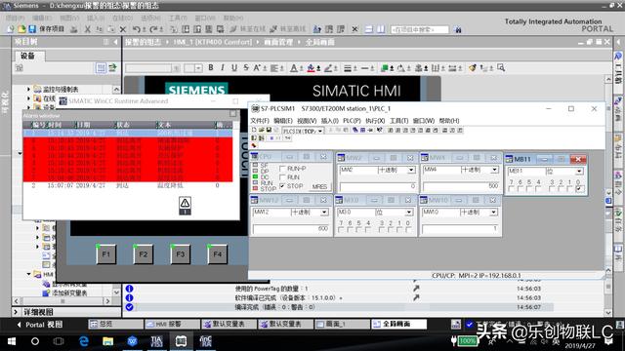Toggle bit 3 checkbox in M0.0 window
625x351 pixels.
click(382, 230)
